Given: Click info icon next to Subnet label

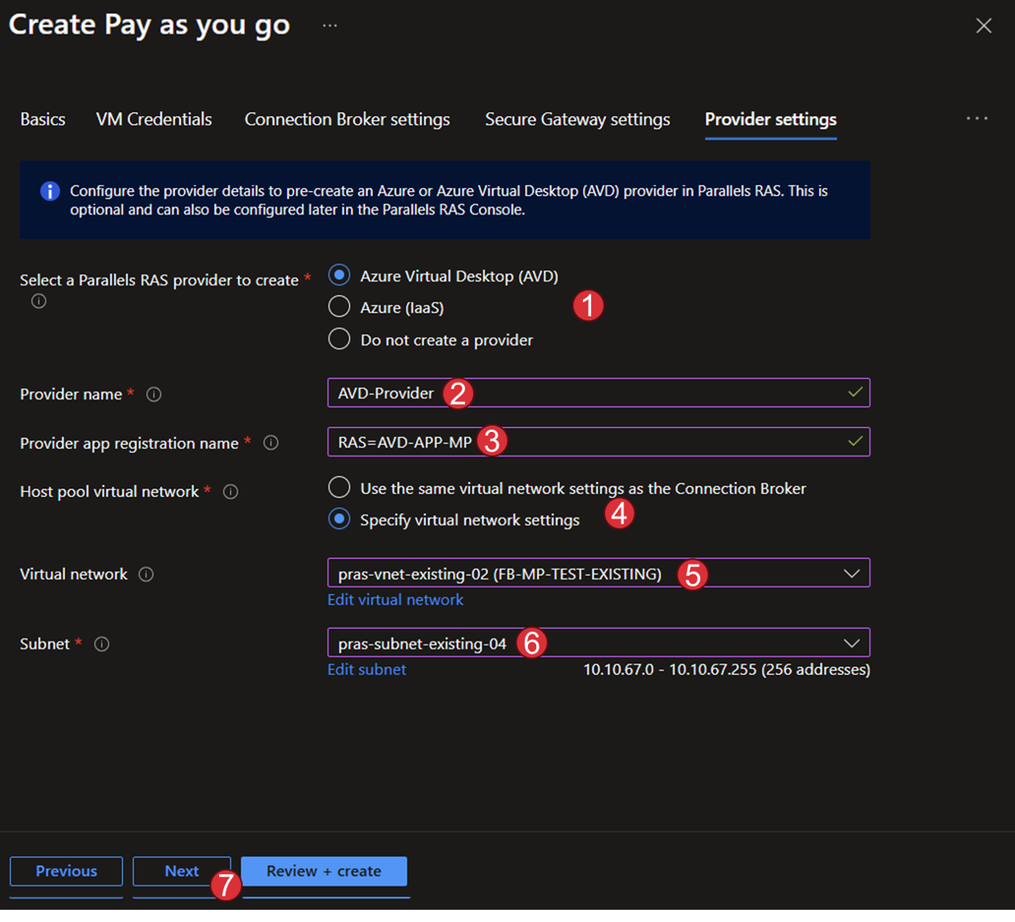Looking at the screenshot, I should click(102, 644).
